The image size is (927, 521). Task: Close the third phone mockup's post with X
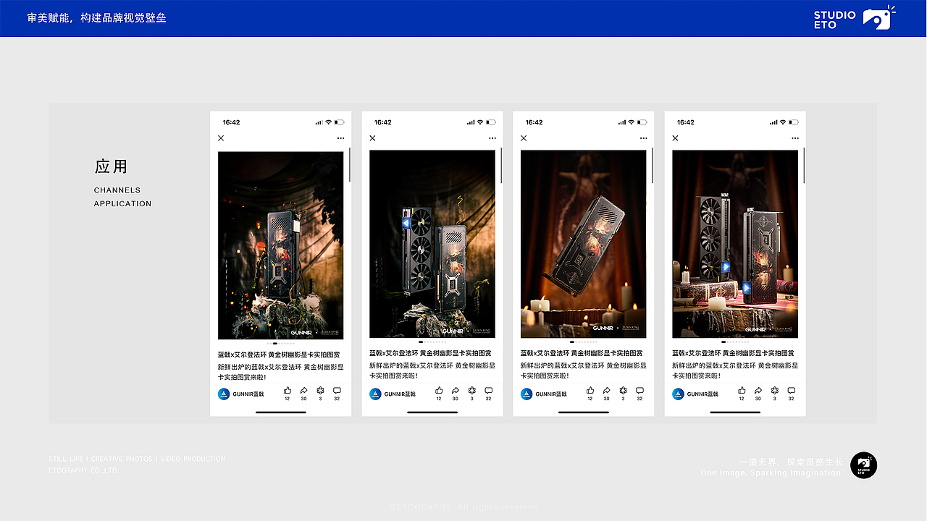524,138
